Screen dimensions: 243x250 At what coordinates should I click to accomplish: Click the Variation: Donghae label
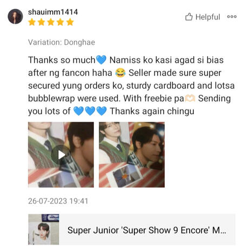click(62, 43)
